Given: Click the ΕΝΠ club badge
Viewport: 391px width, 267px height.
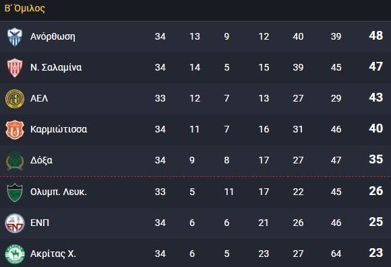Looking at the screenshot, I should (15, 223).
